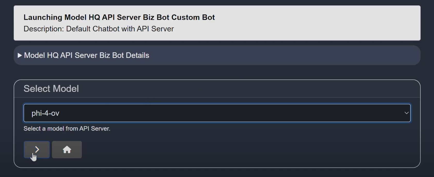Click the words 'Custom Bot' in banner title

(193, 17)
